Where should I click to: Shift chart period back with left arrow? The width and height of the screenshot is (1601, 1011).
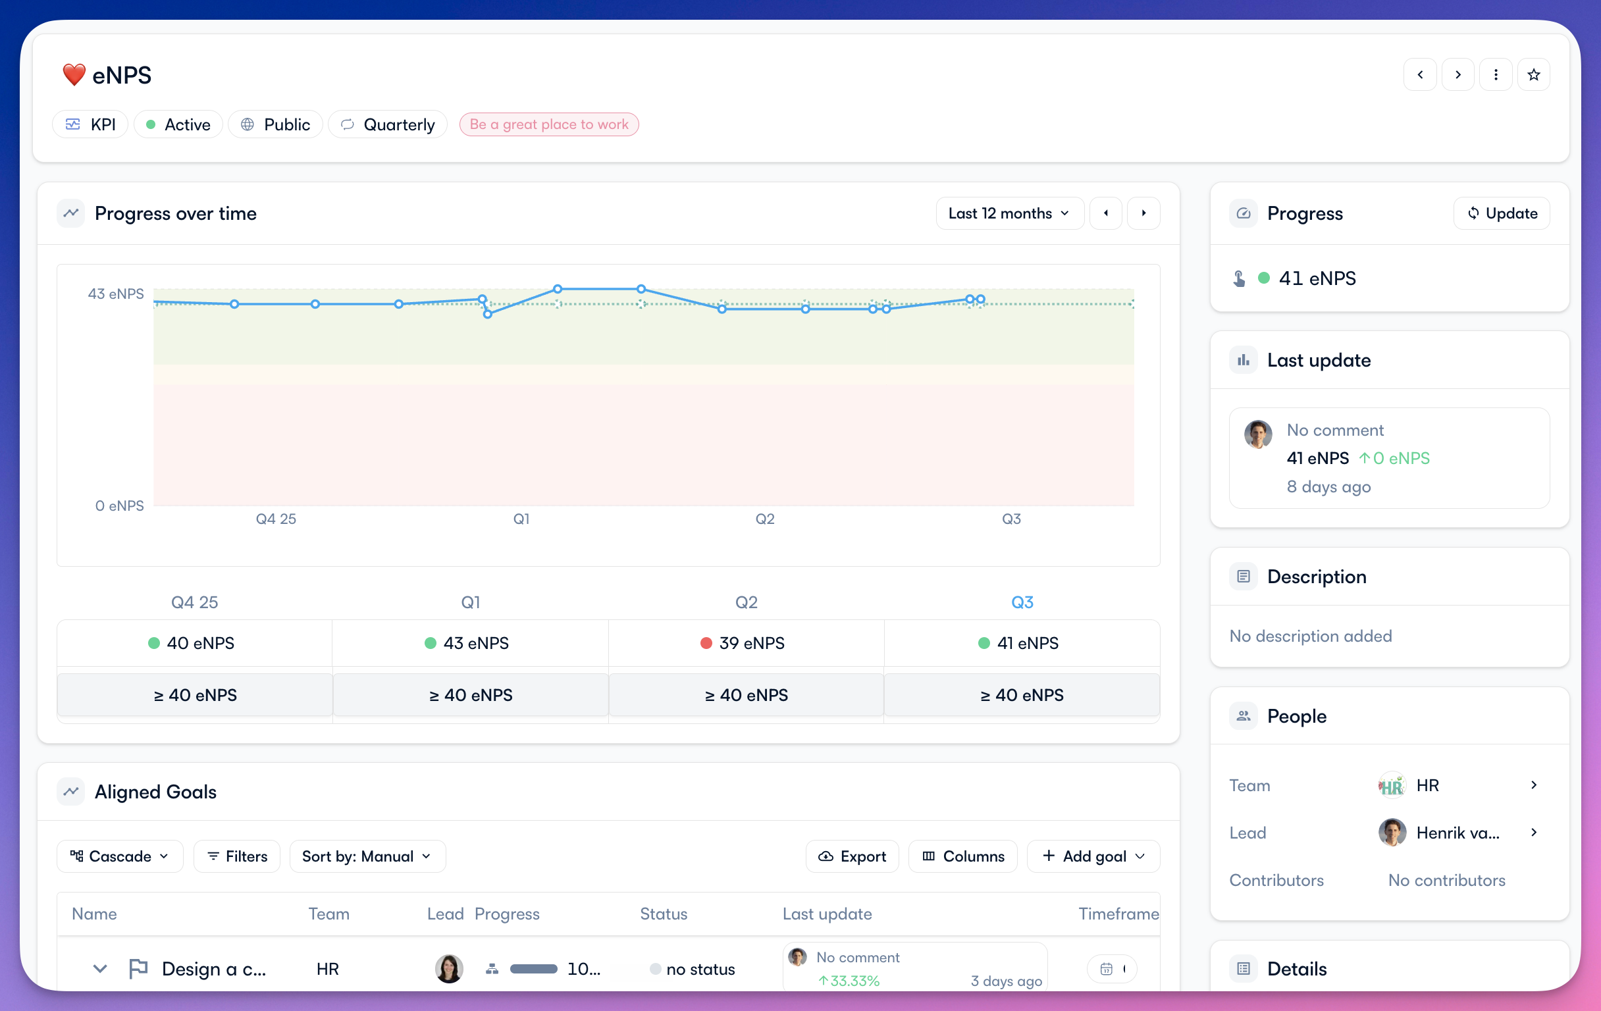point(1106,213)
